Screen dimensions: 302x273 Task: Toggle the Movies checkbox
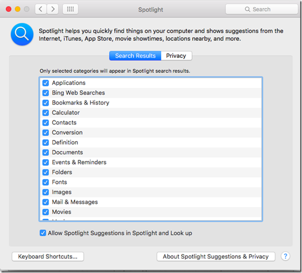[46, 212]
